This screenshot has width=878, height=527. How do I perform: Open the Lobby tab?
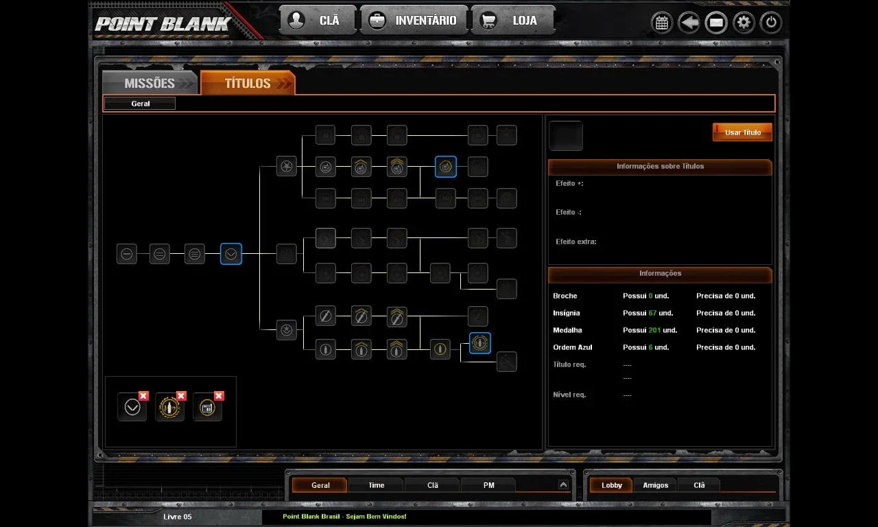tap(612, 485)
